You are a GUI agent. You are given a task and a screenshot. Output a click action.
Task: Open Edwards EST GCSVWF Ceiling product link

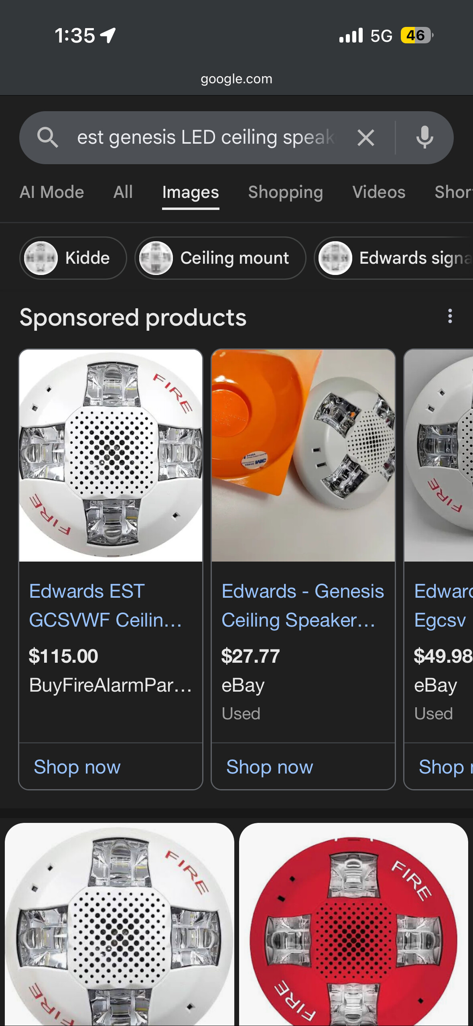coord(105,605)
